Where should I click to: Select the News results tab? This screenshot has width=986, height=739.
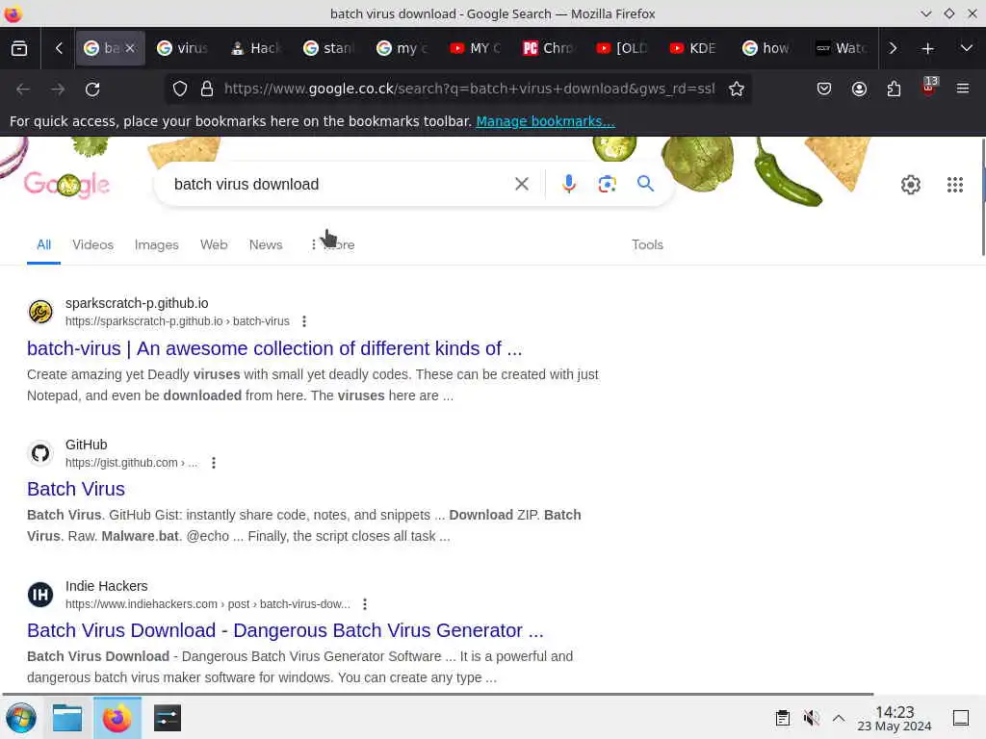266,244
